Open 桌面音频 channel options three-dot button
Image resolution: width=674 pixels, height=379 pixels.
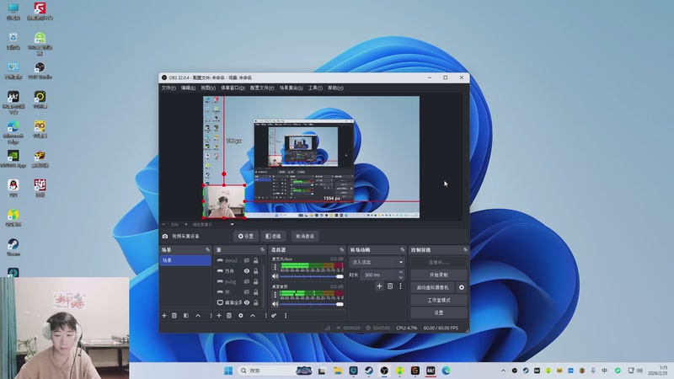[x=275, y=294]
